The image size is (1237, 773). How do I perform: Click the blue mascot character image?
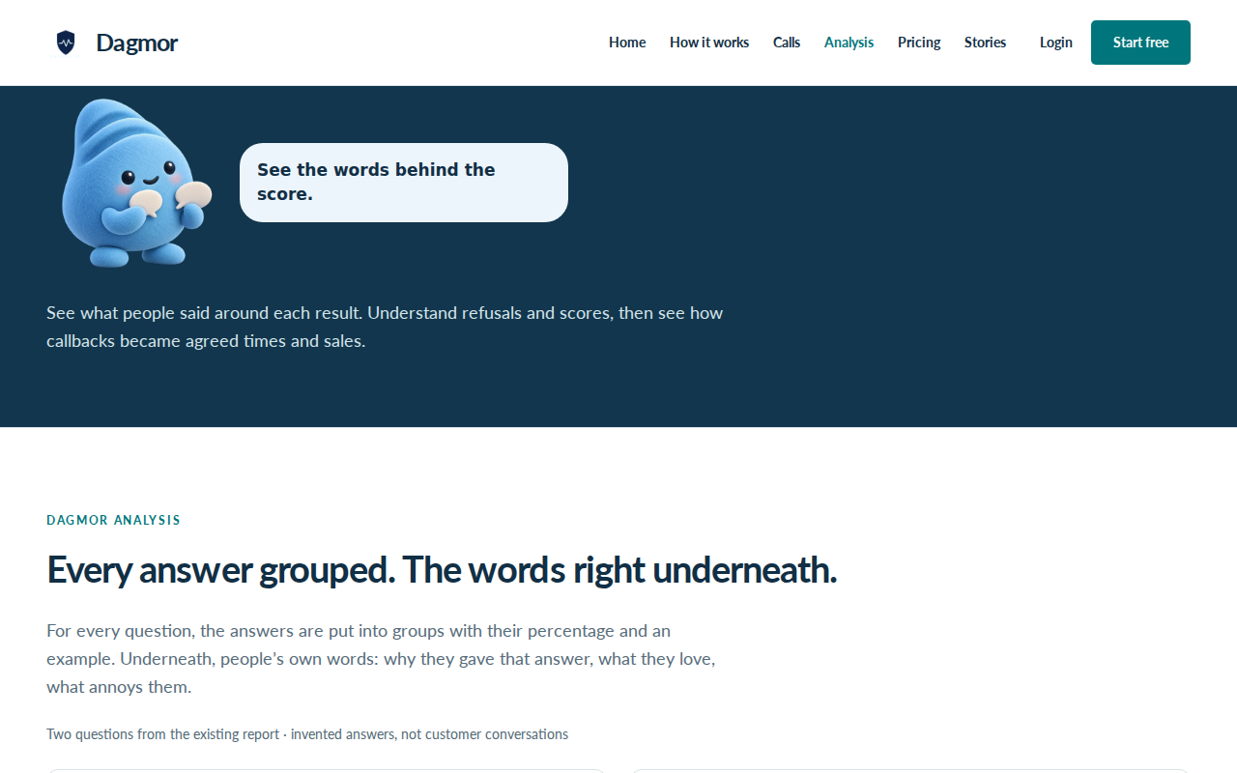pyautogui.click(x=136, y=183)
